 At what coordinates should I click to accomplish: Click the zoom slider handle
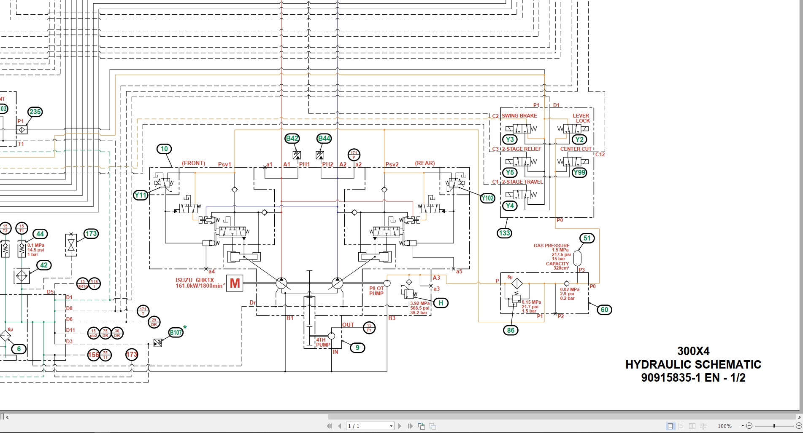pyautogui.click(x=774, y=426)
